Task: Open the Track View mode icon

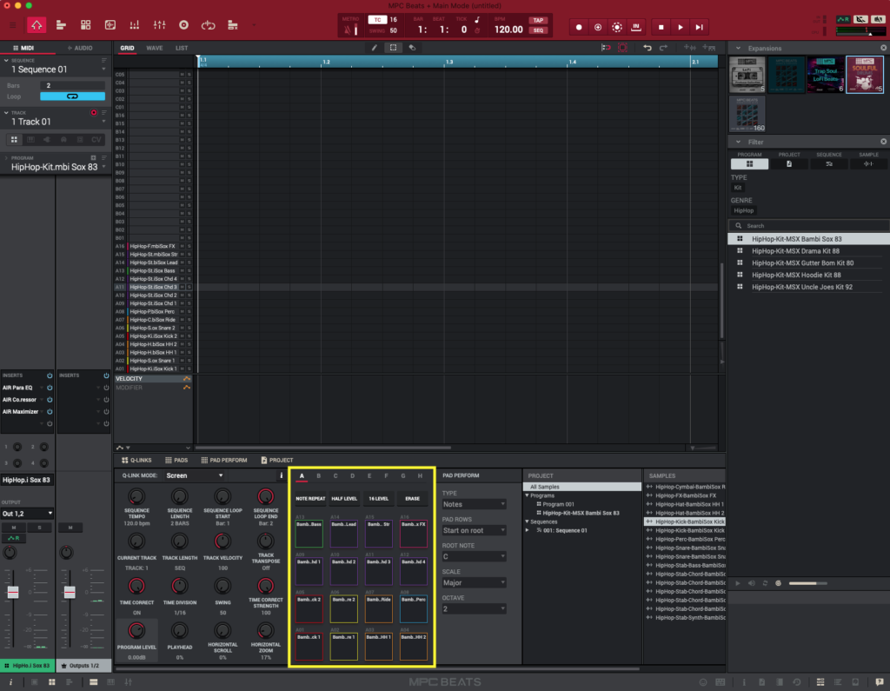Action: click(x=62, y=25)
